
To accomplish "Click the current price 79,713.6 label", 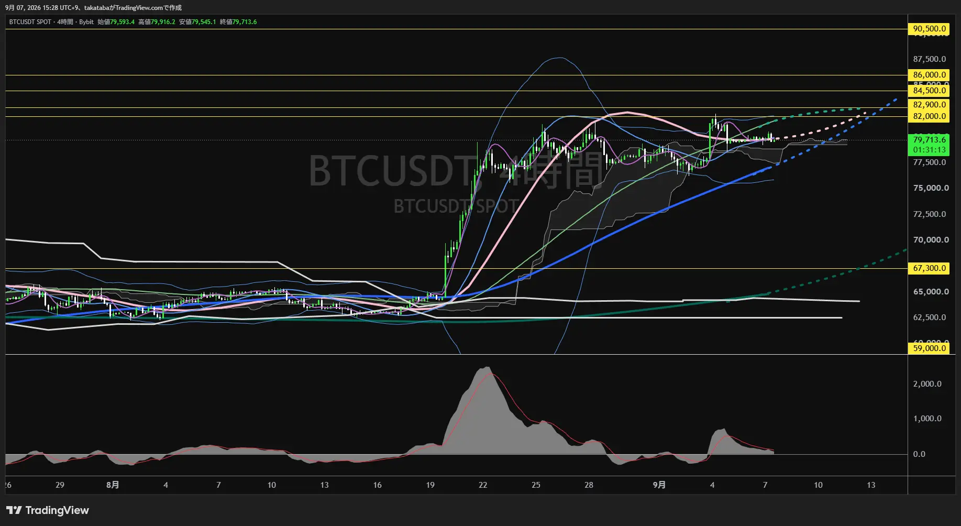I will click(x=929, y=139).
